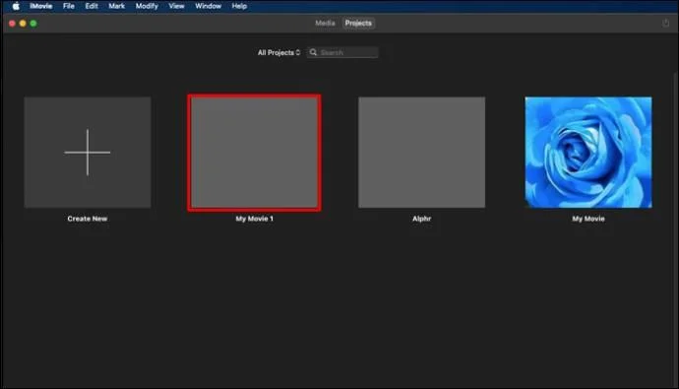Open the Mark menu
The height and width of the screenshot is (389, 679).
(116, 6)
